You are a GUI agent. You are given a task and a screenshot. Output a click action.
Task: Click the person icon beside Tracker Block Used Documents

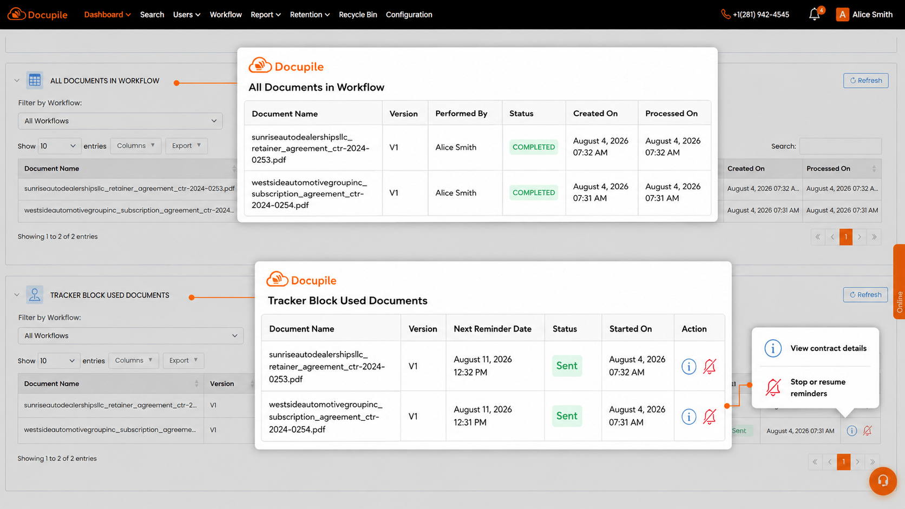pyautogui.click(x=35, y=295)
